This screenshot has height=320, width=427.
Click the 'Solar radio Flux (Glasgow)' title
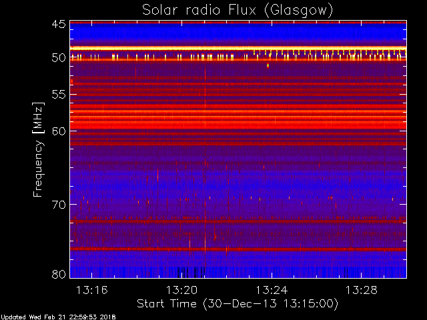click(238, 11)
